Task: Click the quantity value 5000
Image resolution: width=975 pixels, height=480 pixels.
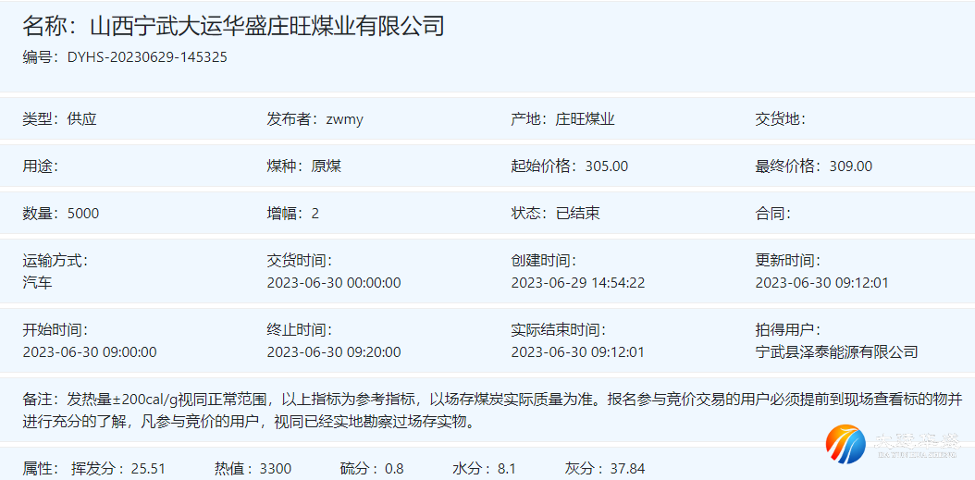Action: [83, 214]
